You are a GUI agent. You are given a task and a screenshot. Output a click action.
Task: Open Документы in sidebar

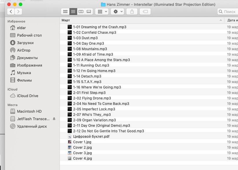coord(24,58)
